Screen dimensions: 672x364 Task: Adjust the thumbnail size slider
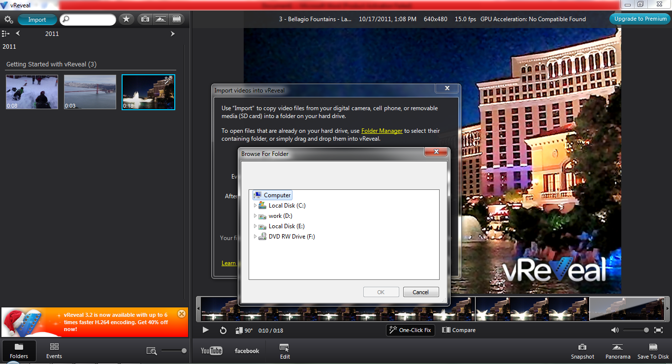click(x=174, y=351)
